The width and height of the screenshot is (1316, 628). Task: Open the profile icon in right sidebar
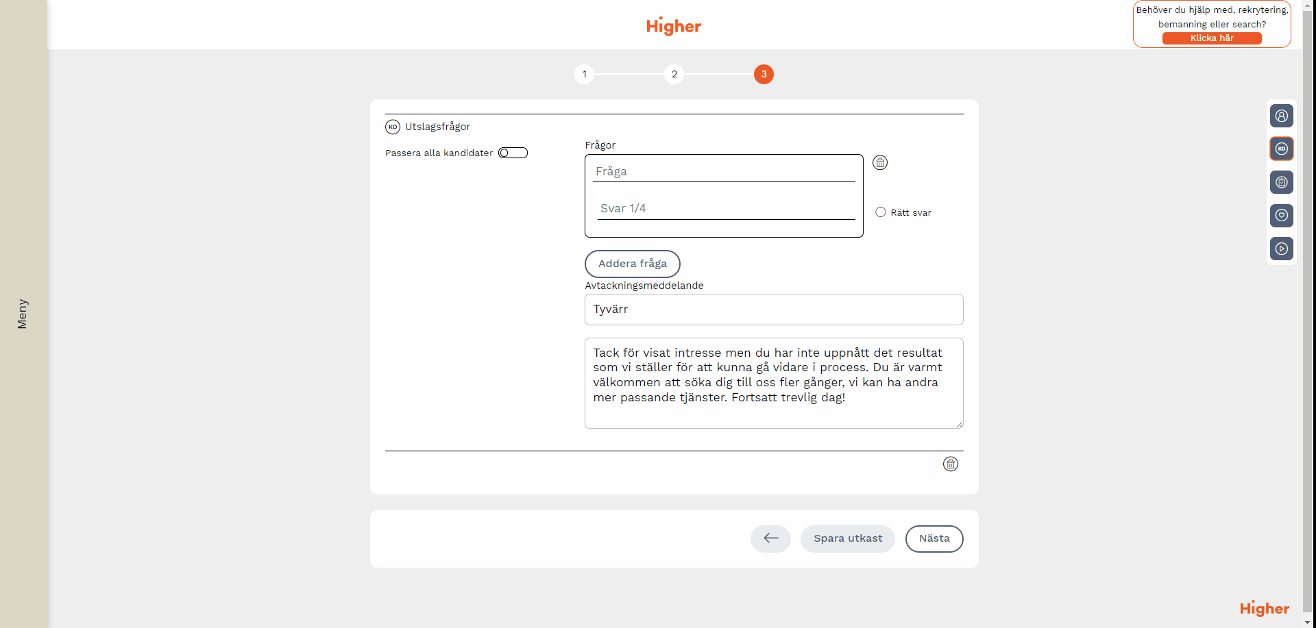click(x=1281, y=116)
